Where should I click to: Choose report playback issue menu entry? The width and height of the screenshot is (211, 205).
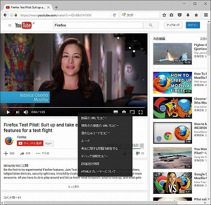(x=105, y=148)
